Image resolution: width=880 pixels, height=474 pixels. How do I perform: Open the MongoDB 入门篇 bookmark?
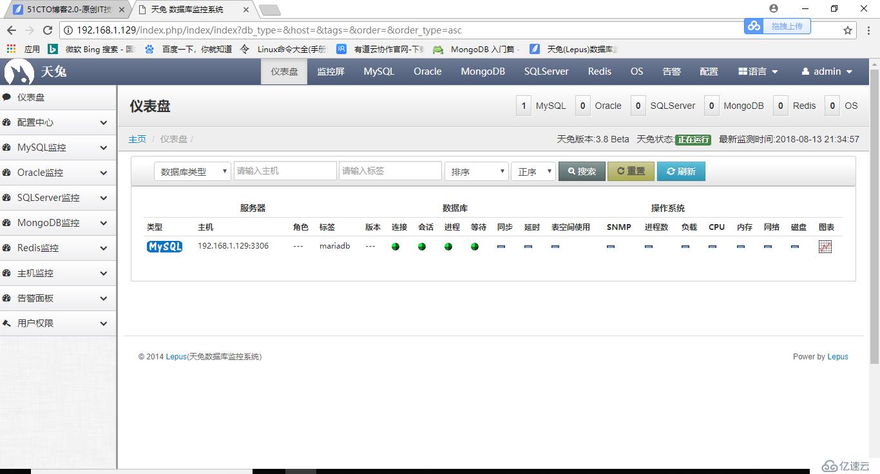coord(477,49)
